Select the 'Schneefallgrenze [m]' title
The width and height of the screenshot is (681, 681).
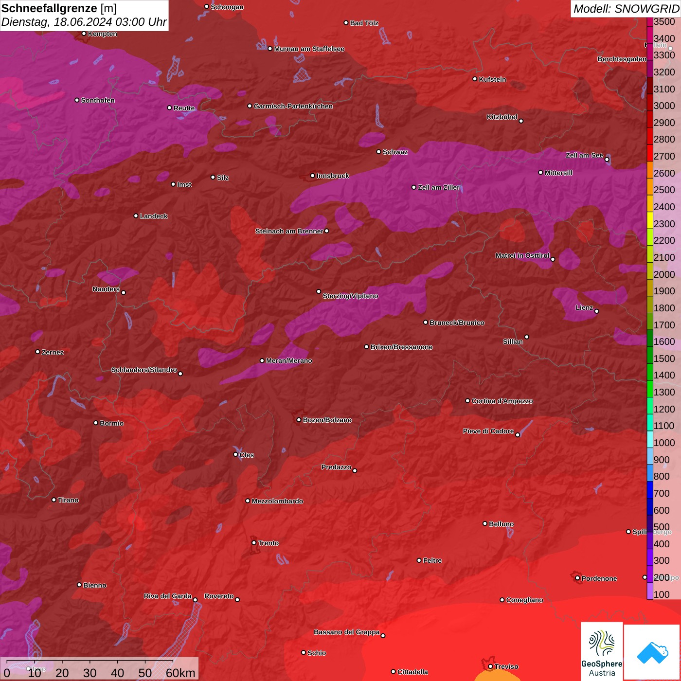[59, 8]
